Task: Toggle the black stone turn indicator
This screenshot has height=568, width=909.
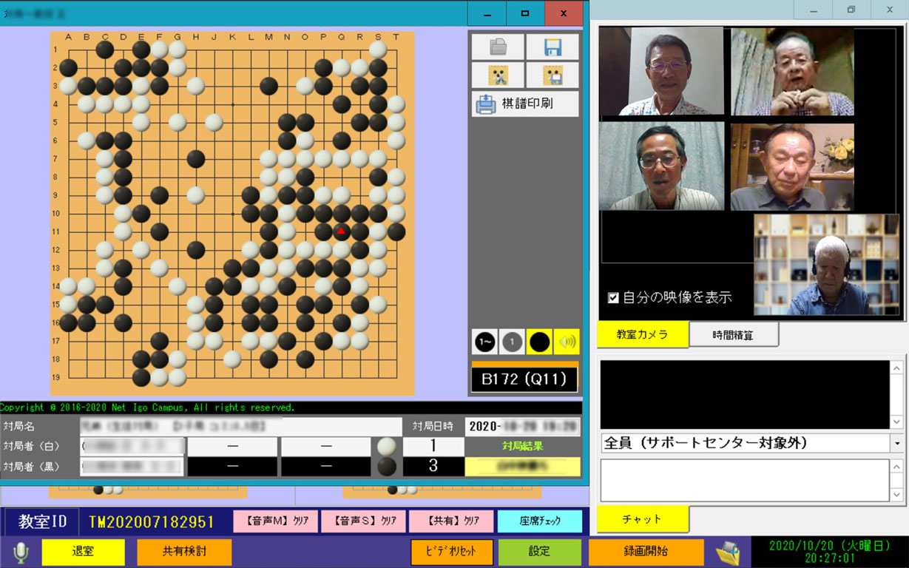Action: (x=539, y=342)
